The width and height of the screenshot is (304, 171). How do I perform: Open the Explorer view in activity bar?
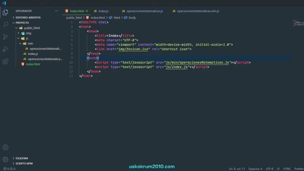pos(5,12)
